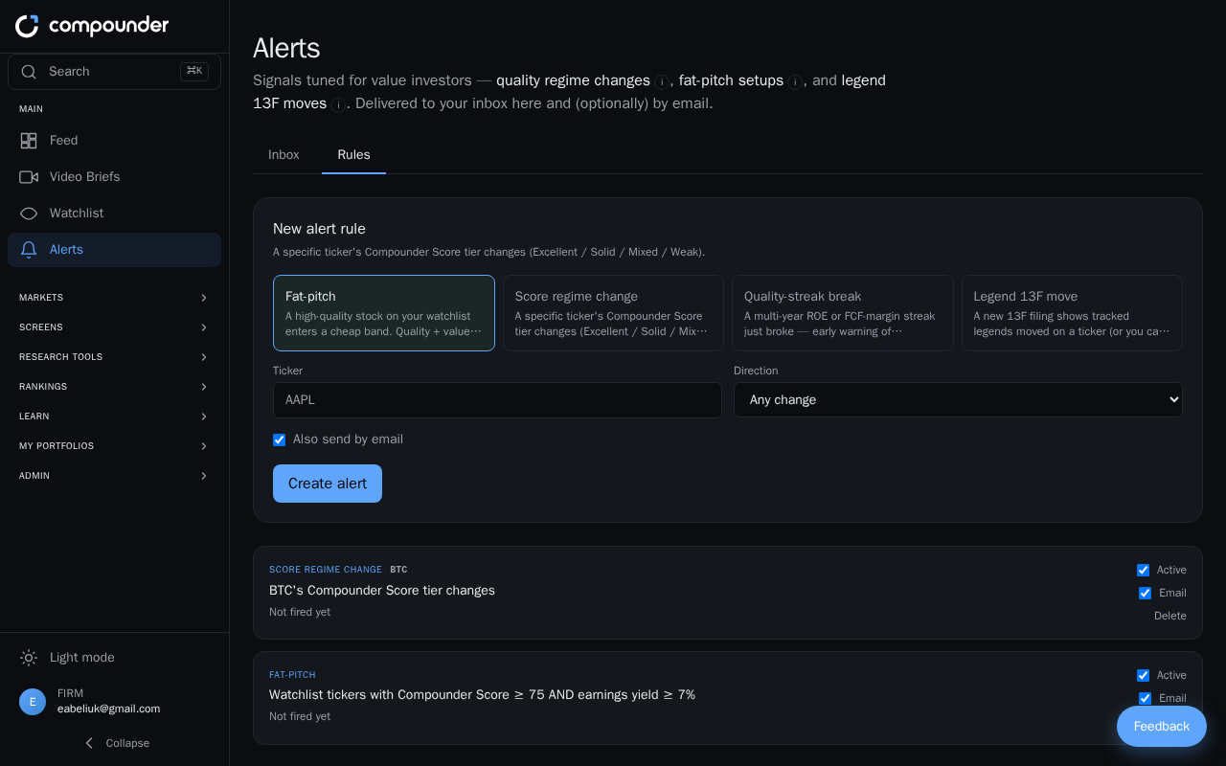The width and height of the screenshot is (1226, 766).
Task: Expand the My Portfolios section
Action: click(x=114, y=446)
